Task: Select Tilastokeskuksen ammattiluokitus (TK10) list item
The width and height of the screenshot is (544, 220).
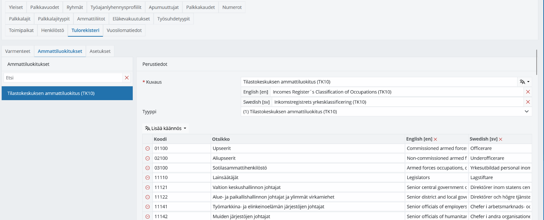Action: click(67, 93)
